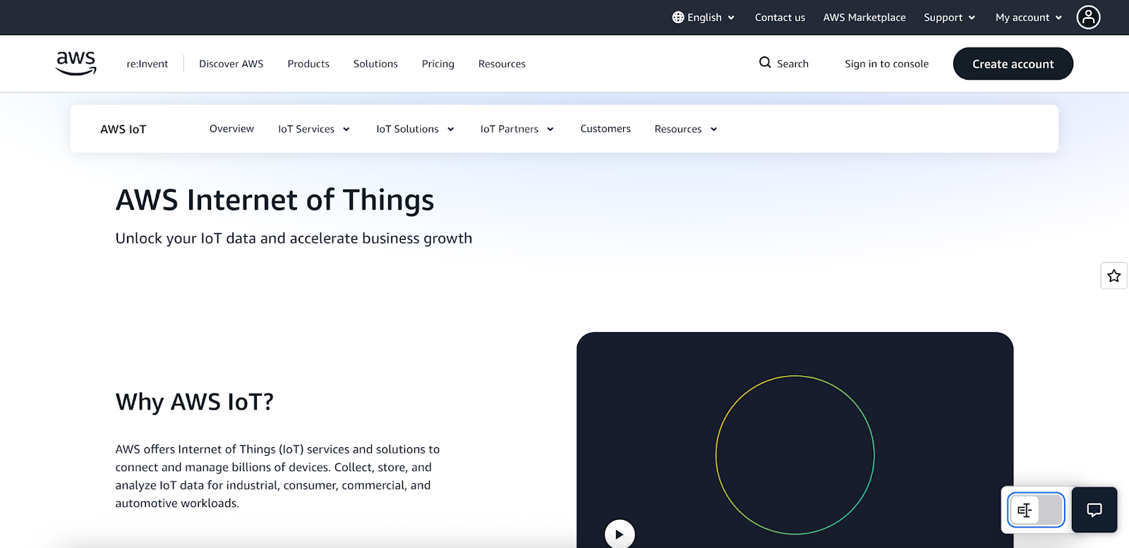This screenshot has width=1129, height=548.
Task: Click the video preview thumbnail
Action: coord(795,440)
